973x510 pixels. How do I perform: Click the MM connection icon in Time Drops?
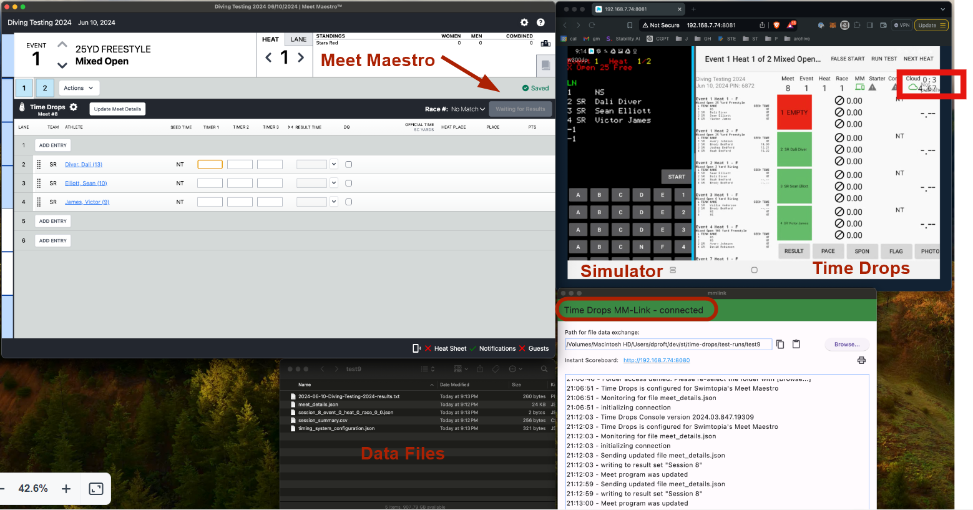pos(860,87)
